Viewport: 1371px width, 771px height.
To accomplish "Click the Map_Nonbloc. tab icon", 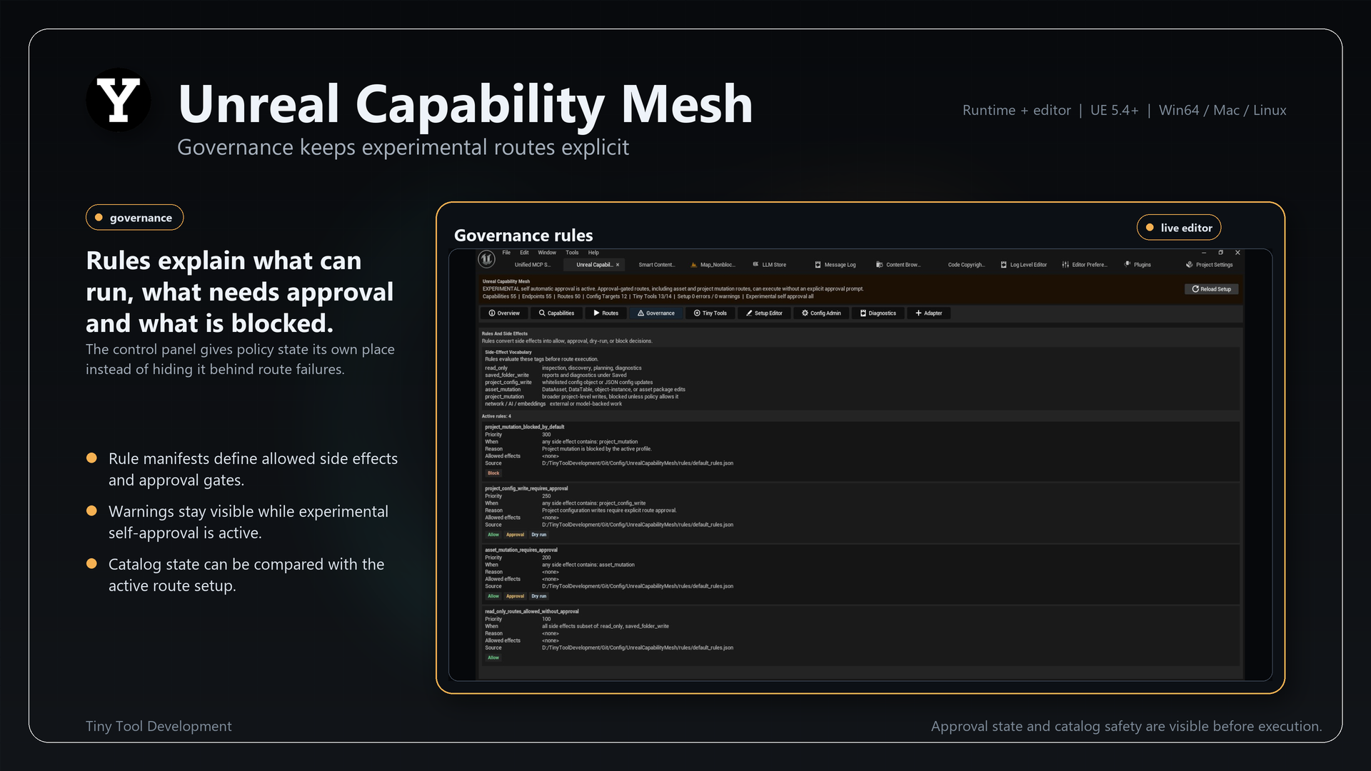I will coord(694,265).
